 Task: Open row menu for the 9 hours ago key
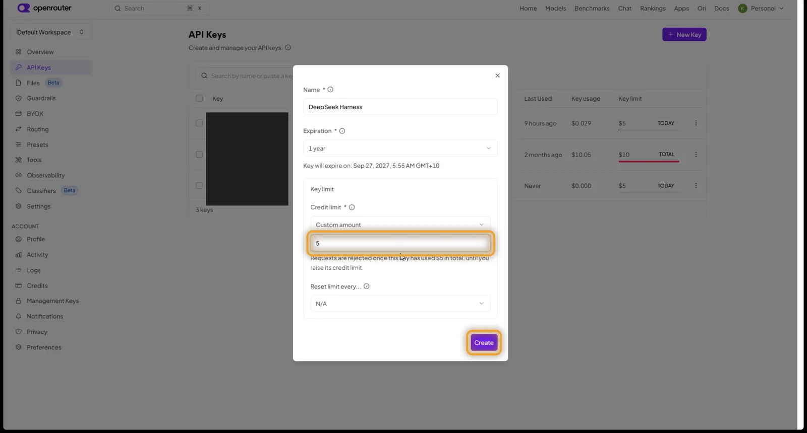696,123
